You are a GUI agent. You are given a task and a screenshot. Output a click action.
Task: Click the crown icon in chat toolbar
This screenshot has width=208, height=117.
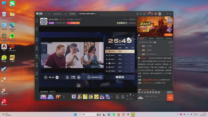145,92
